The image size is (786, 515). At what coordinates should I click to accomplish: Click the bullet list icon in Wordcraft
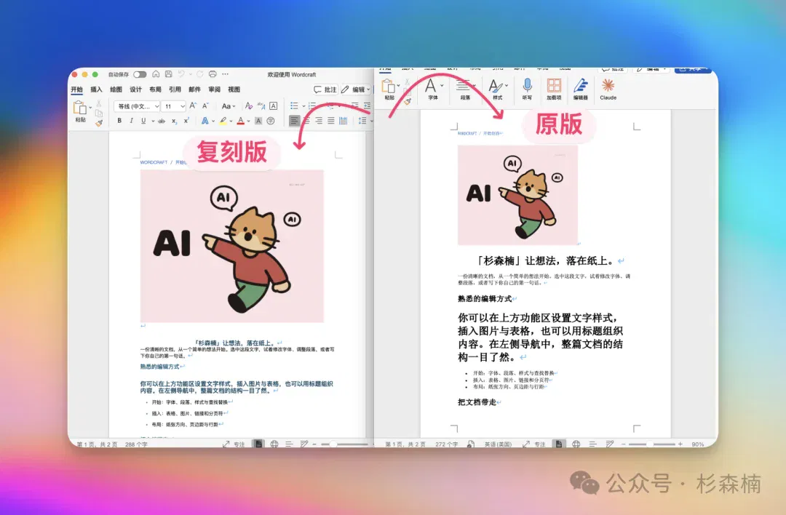294,105
